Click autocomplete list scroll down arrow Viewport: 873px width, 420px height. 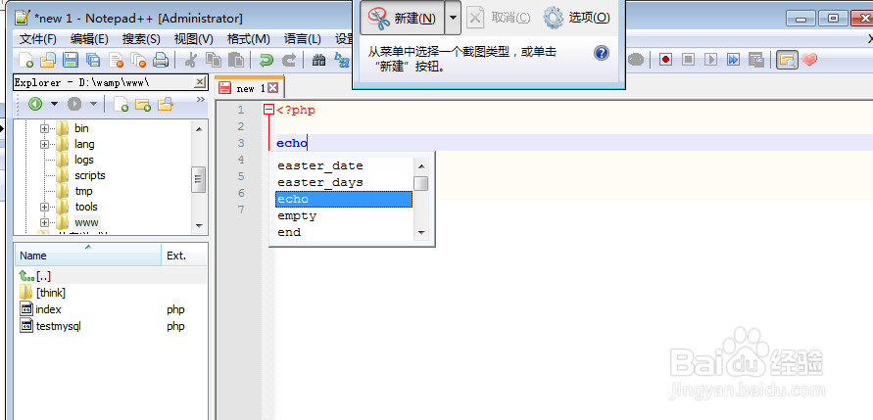click(421, 233)
